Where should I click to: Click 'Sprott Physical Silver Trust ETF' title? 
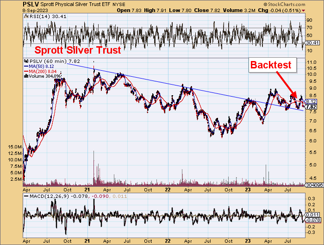(x=75, y=4)
